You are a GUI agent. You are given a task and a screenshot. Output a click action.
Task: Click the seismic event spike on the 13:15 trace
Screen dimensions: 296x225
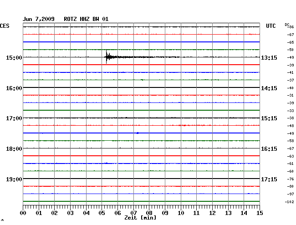coord(107,56)
